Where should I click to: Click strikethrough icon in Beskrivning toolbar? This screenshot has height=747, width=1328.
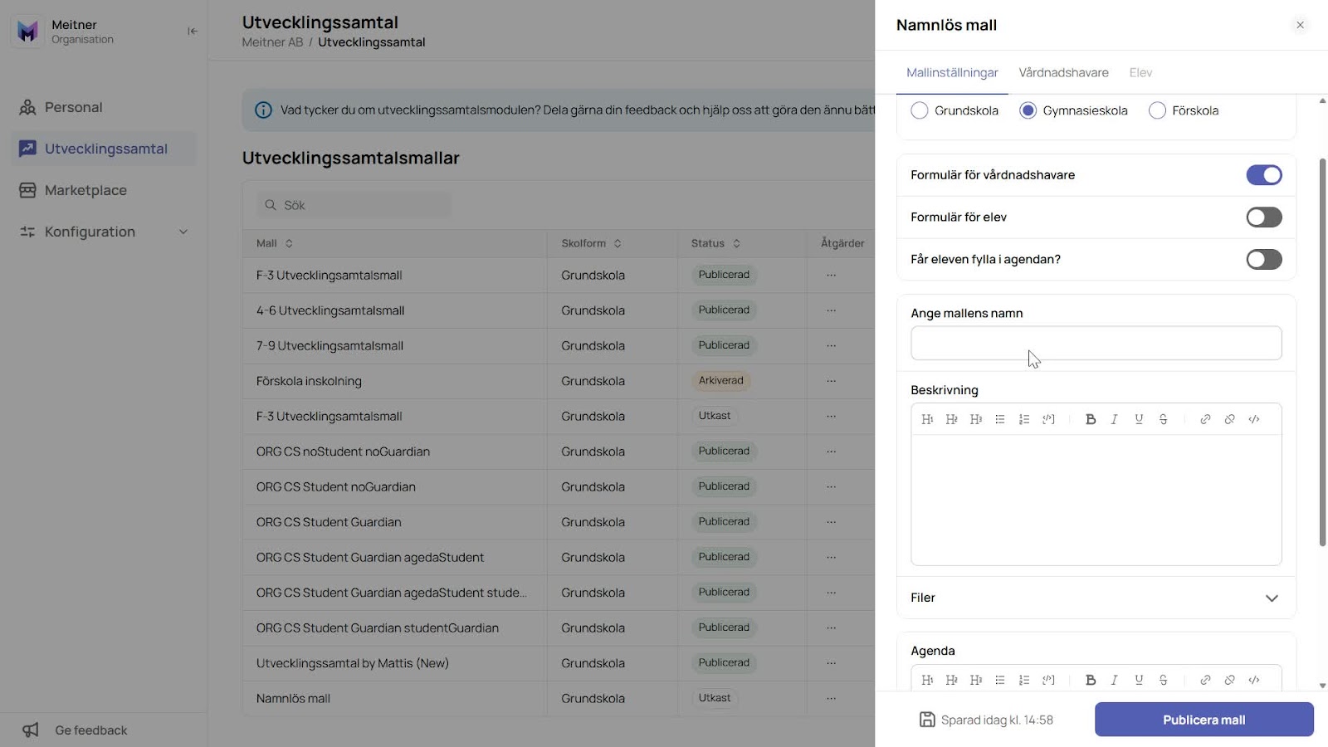pos(1164,419)
